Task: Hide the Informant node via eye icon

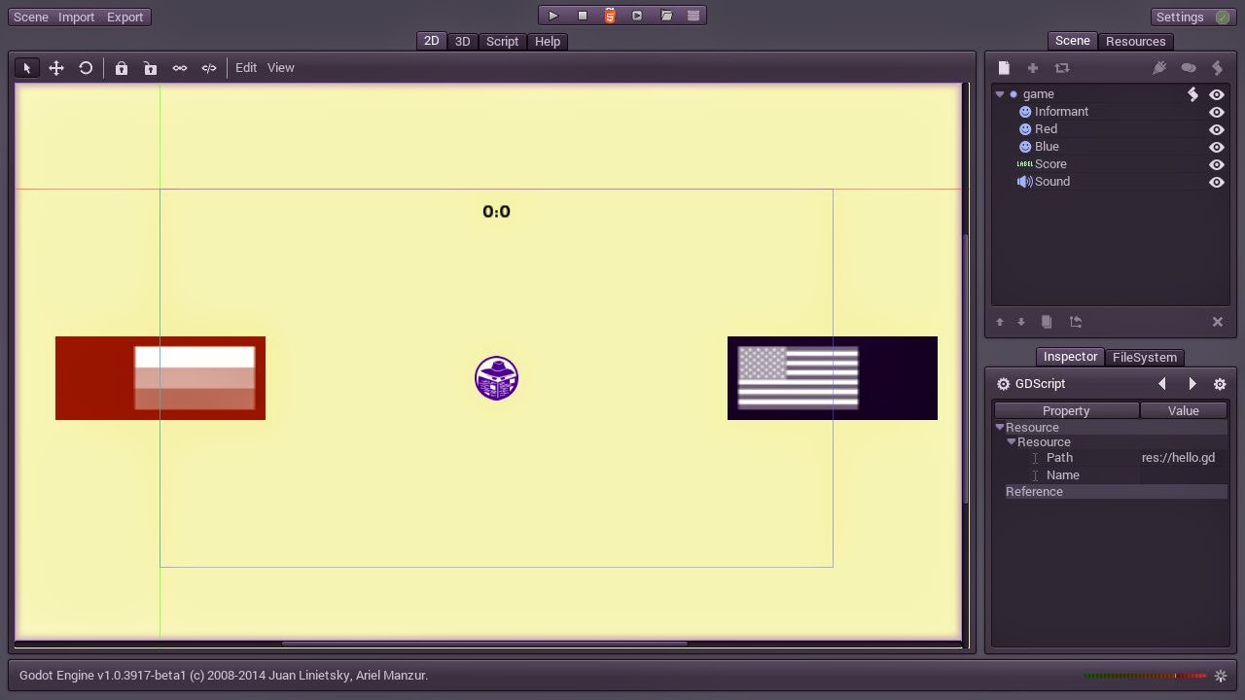Action: pos(1216,112)
